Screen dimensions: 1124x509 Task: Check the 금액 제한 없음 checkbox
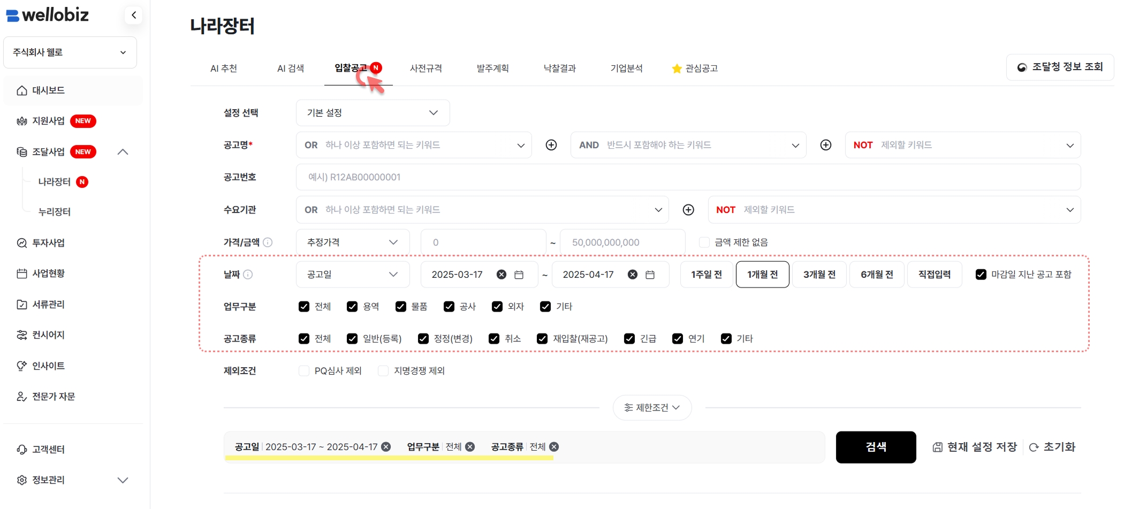[x=704, y=242]
